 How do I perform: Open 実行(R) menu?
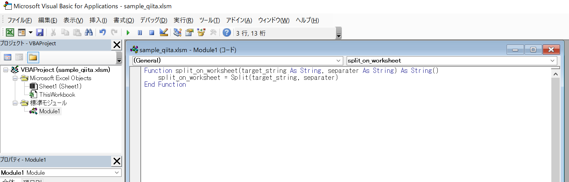183,20
